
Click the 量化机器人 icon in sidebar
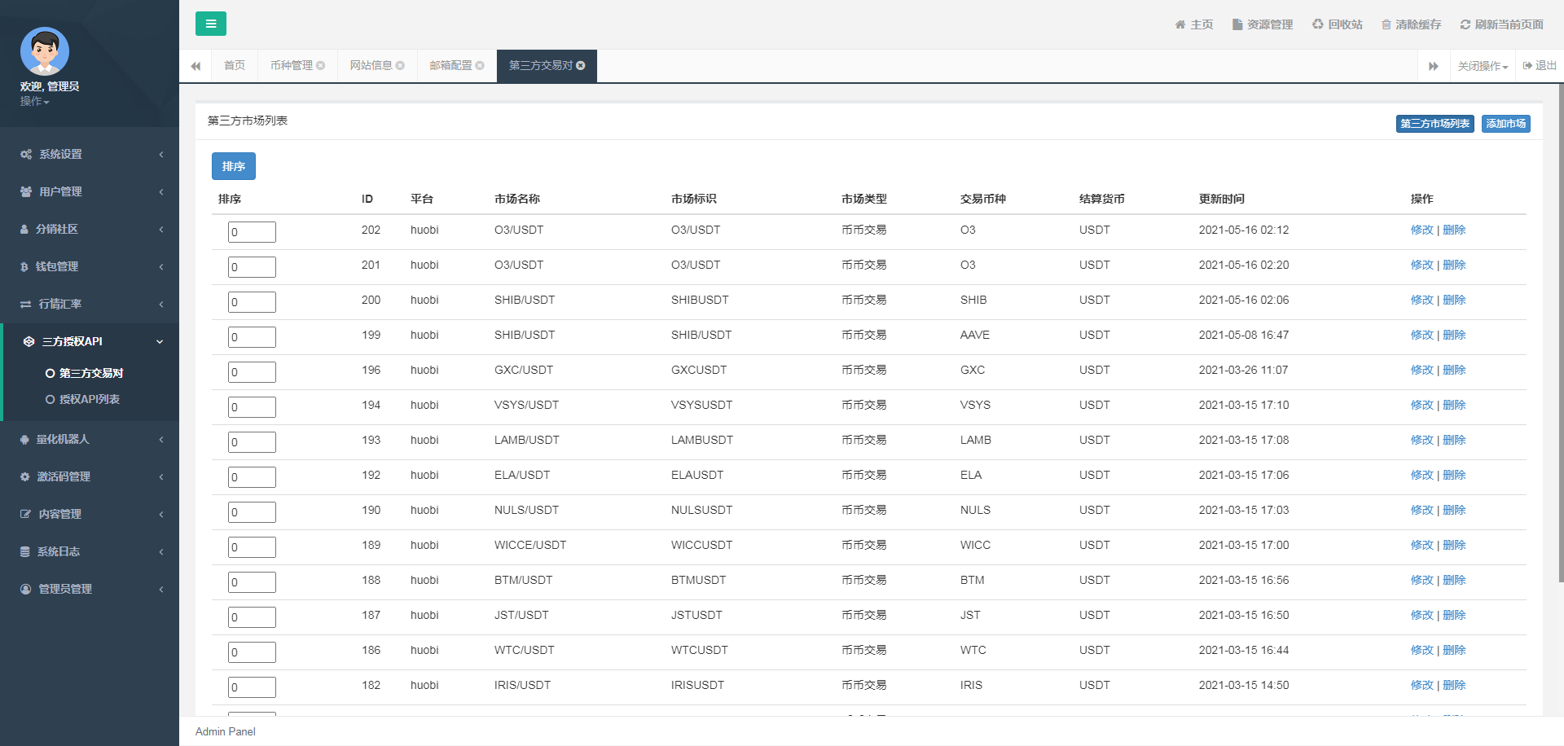click(x=24, y=439)
